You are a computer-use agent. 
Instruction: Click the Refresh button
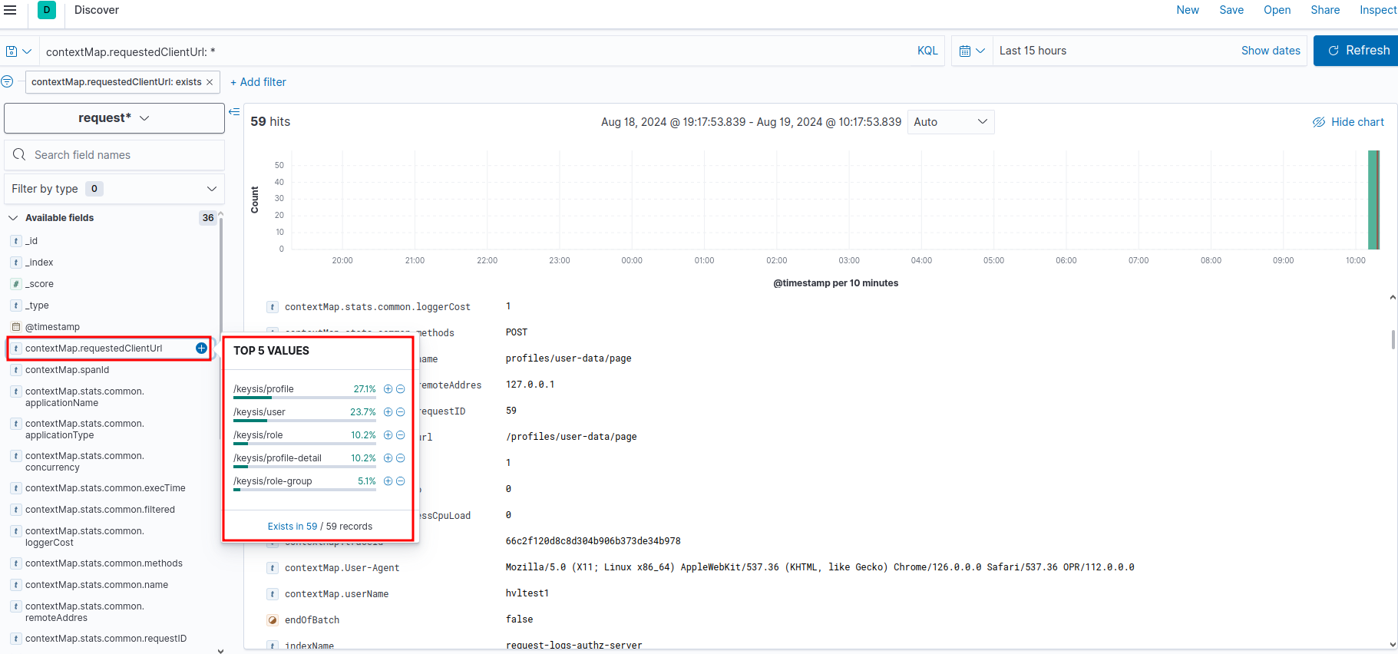tap(1356, 51)
